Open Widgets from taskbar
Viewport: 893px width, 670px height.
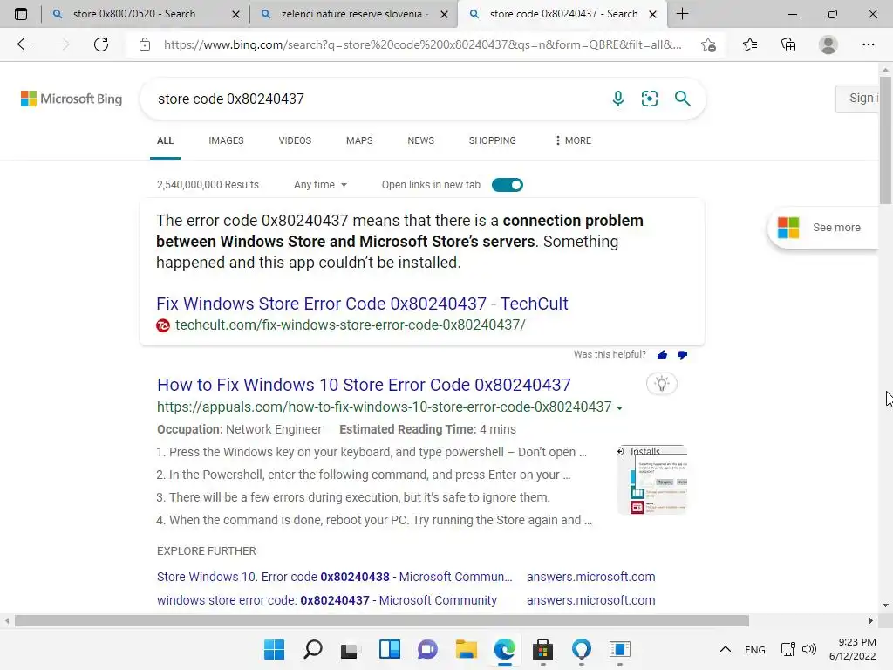390,649
